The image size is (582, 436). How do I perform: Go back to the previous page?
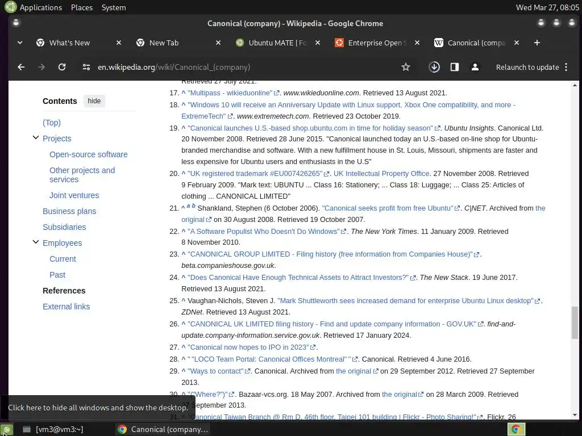pyautogui.click(x=21, y=67)
